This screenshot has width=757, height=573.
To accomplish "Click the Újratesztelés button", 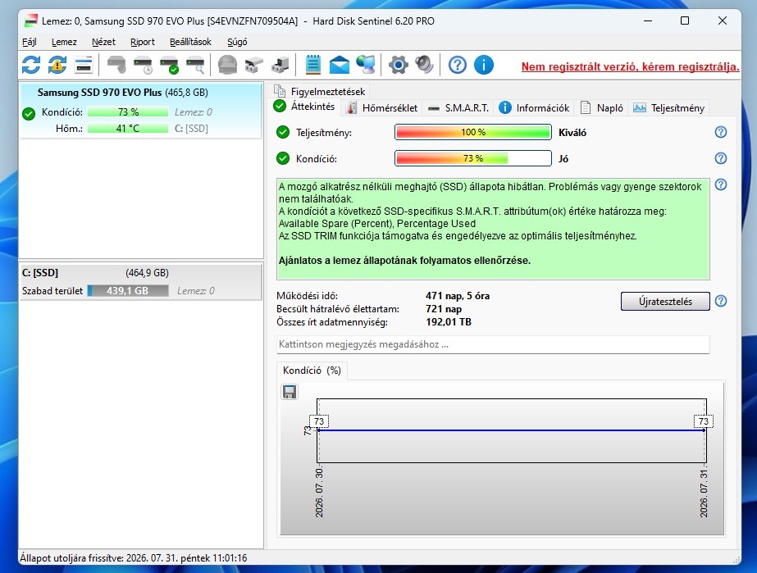I will (x=665, y=301).
